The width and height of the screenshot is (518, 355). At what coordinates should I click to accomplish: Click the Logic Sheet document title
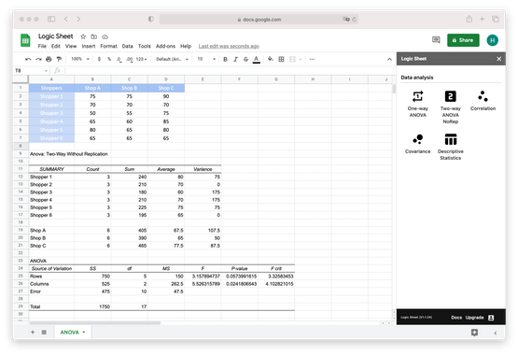55,36
